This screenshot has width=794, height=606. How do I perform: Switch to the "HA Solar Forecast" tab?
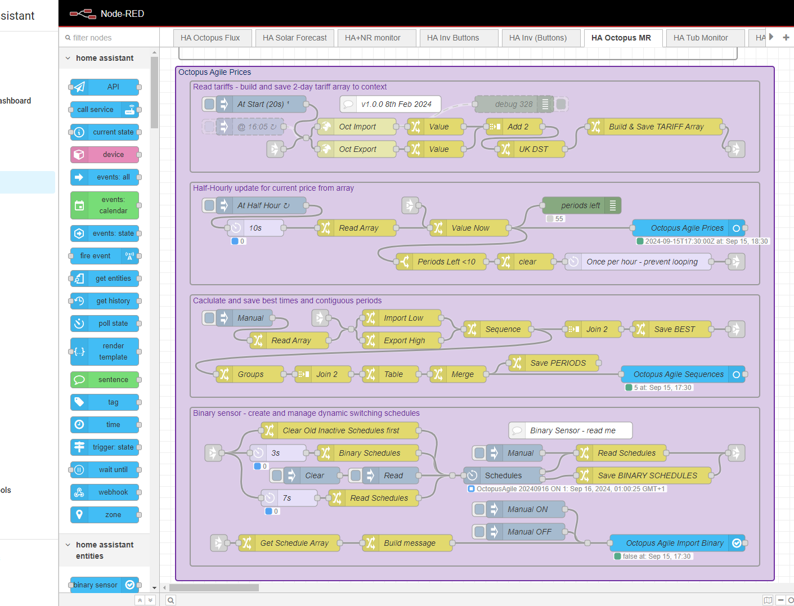pyautogui.click(x=294, y=37)
